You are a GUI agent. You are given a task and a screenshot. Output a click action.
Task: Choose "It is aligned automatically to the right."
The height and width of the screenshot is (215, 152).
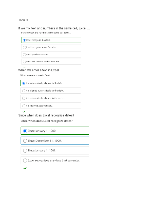[x=24, y=91]
